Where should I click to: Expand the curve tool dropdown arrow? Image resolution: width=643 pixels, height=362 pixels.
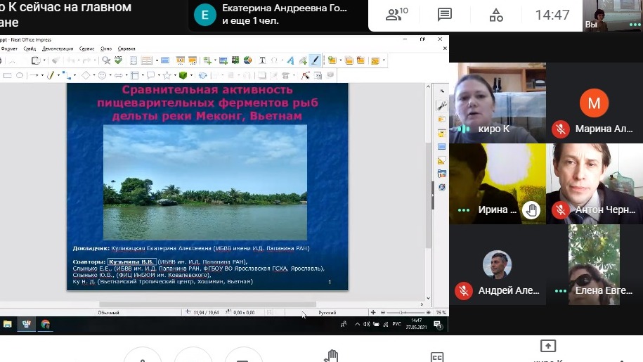[58, 75]
